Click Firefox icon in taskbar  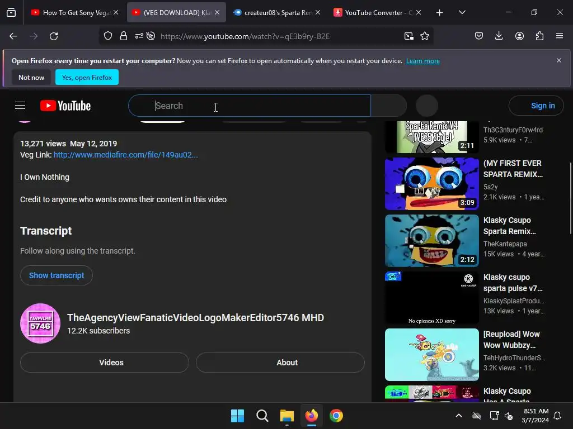click(x=311, y=416)
